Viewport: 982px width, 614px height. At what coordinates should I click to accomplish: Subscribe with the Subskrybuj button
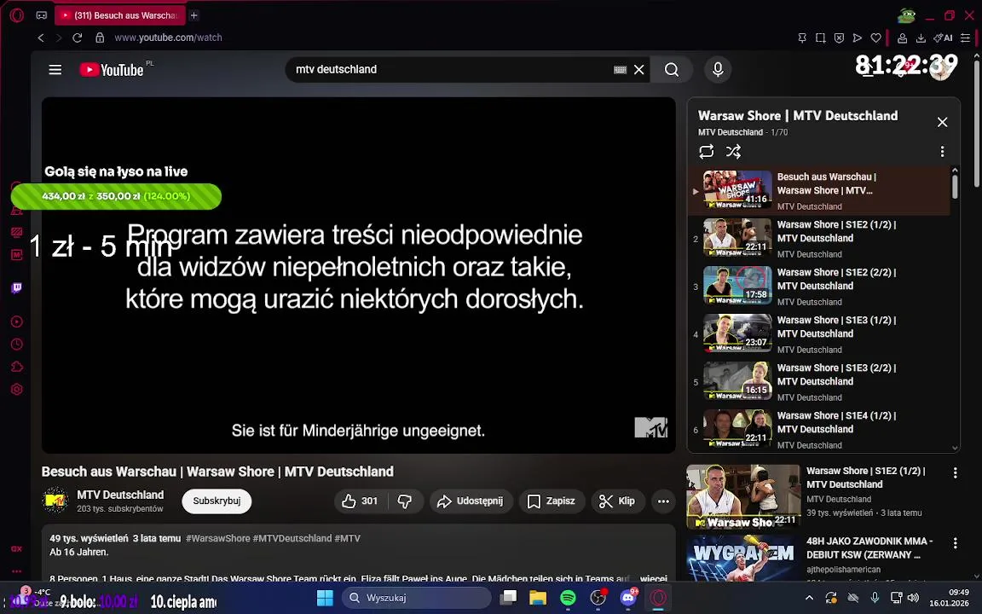[217, 501]
